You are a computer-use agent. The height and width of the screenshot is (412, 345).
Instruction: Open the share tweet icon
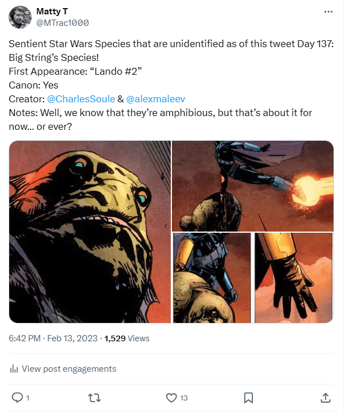pyautogui.click(x=325, y=397)
